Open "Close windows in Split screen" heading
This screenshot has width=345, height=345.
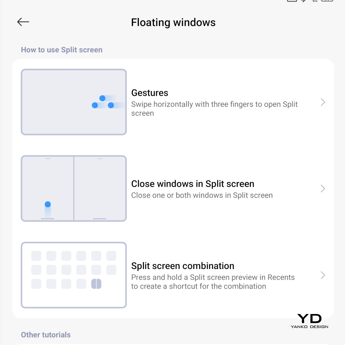[192, 184]
